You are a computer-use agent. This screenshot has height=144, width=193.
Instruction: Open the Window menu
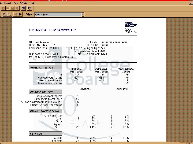coord(24,3)
